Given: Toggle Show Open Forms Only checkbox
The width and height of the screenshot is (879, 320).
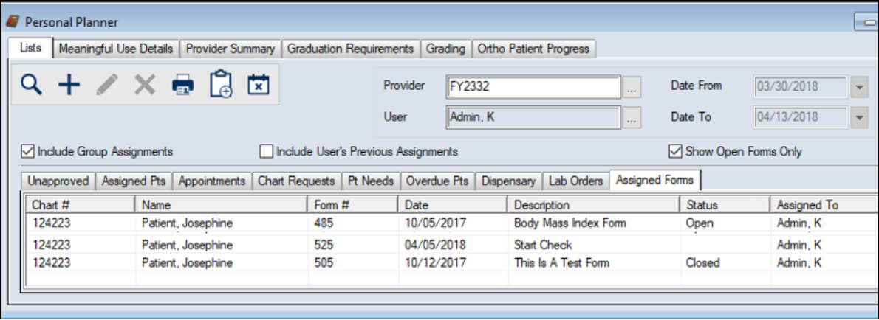Looking at the screenshot, I should point(674,152).
